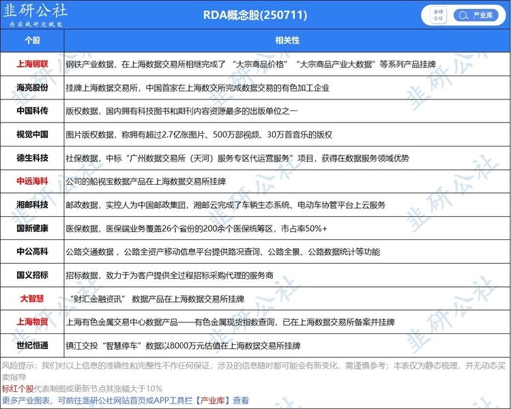Click the magnifier icon in 产业库 button
The width and height of the screenshot is (511, 409).
click(x=463, y=15)
